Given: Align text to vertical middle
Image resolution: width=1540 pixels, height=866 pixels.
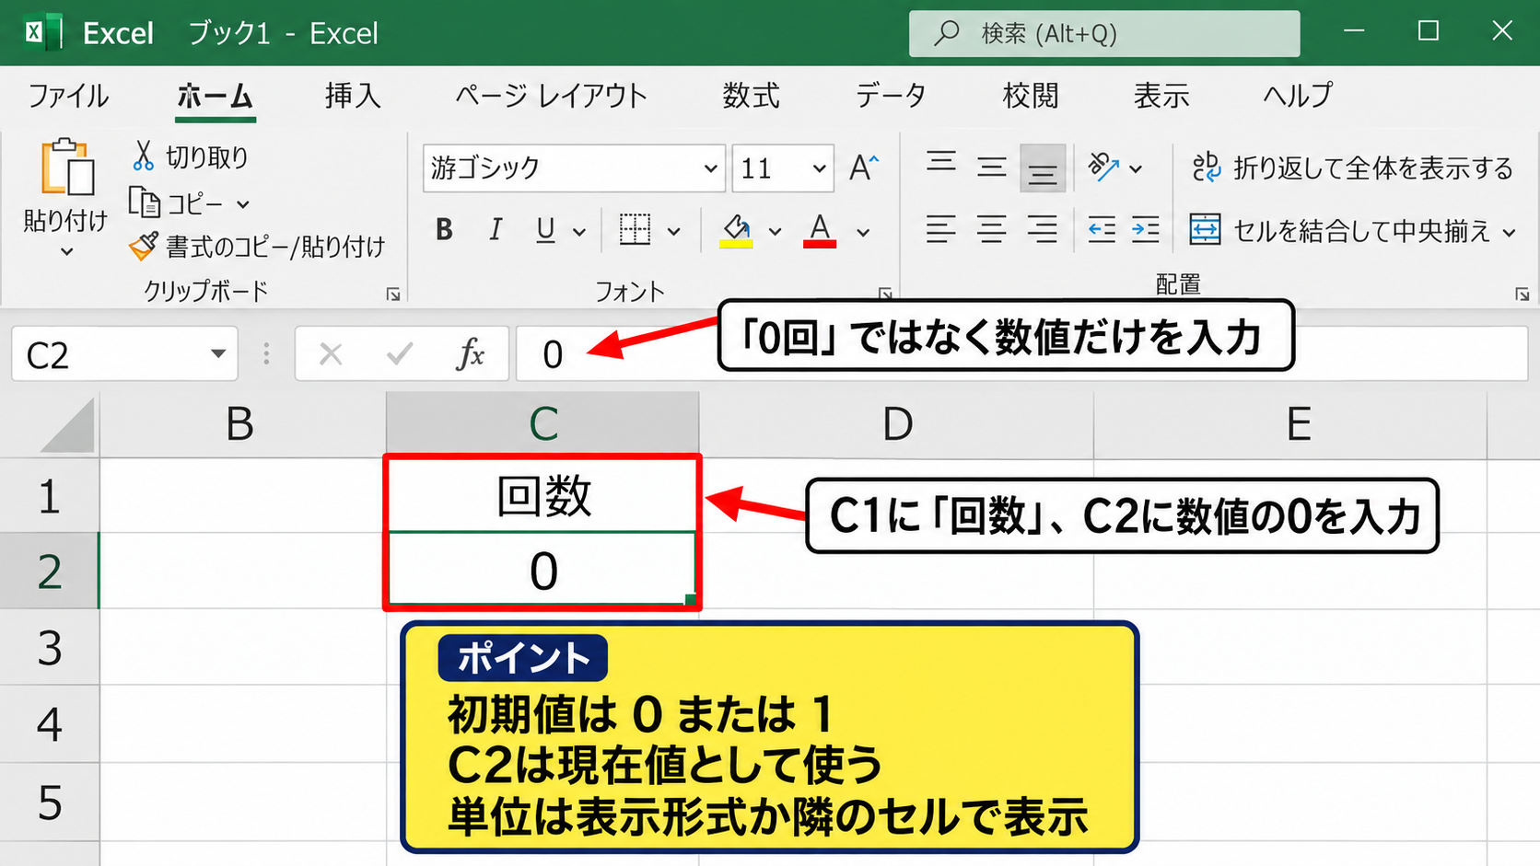Looking at the screenshot, I should [x=992, y=167].
